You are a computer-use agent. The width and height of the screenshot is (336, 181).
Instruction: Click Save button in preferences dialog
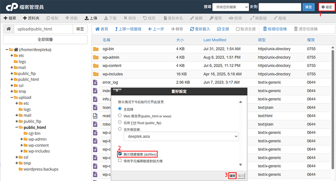tap(232, 176)
